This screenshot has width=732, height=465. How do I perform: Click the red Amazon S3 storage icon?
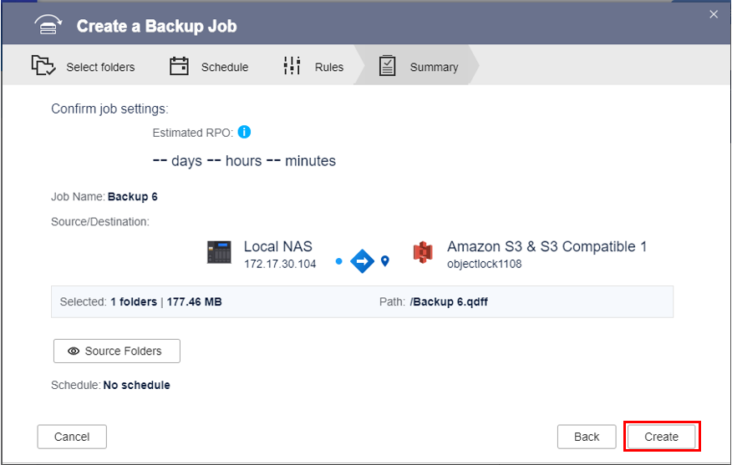click(x=422, y=252)
